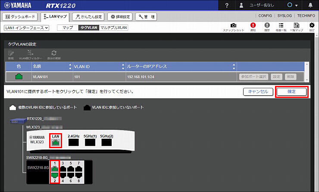Click the 確定 confirm button
The height and width of the screenshot is (192, 319).
point(291,91)
